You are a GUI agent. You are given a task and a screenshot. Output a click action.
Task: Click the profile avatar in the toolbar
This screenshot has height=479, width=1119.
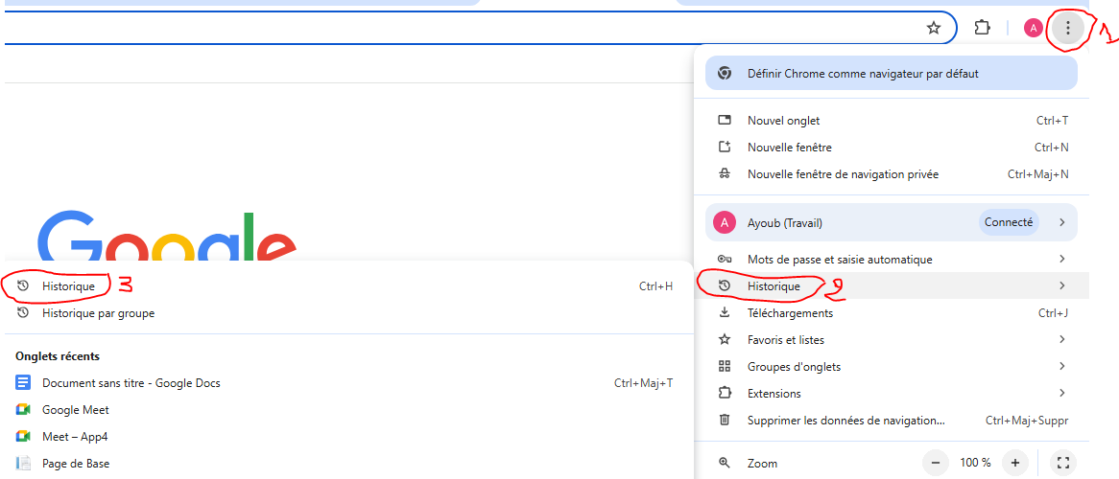point(1033,28)
